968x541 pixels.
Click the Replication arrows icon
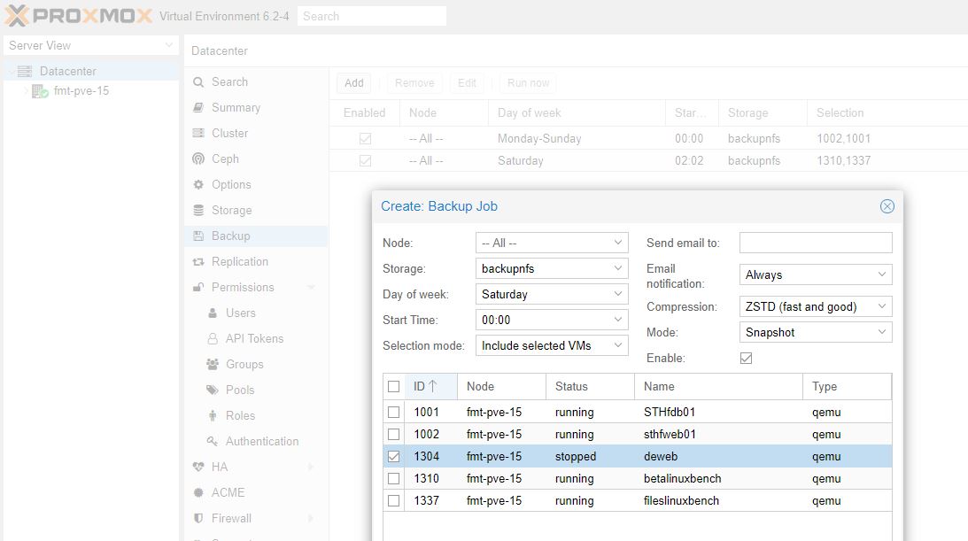[x=198, y=262]
